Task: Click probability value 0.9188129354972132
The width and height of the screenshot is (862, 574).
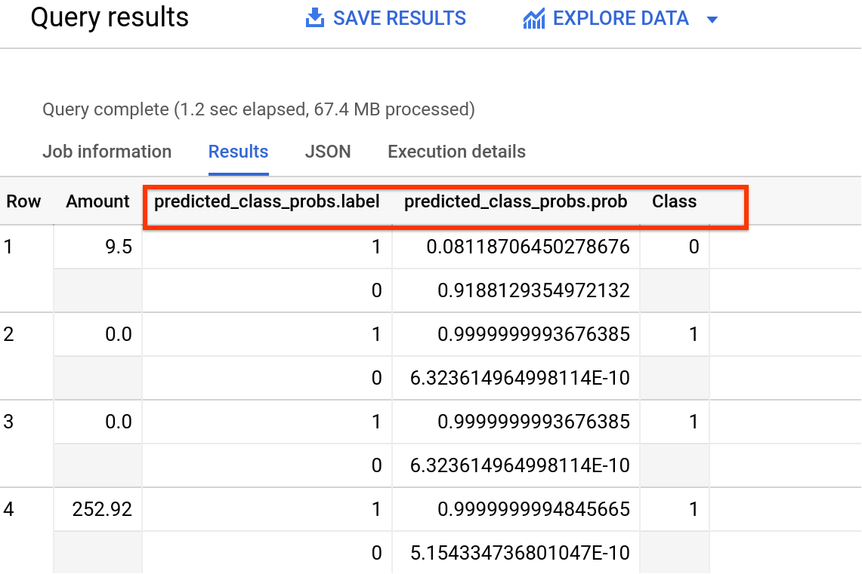Action: tap(533, 290)
